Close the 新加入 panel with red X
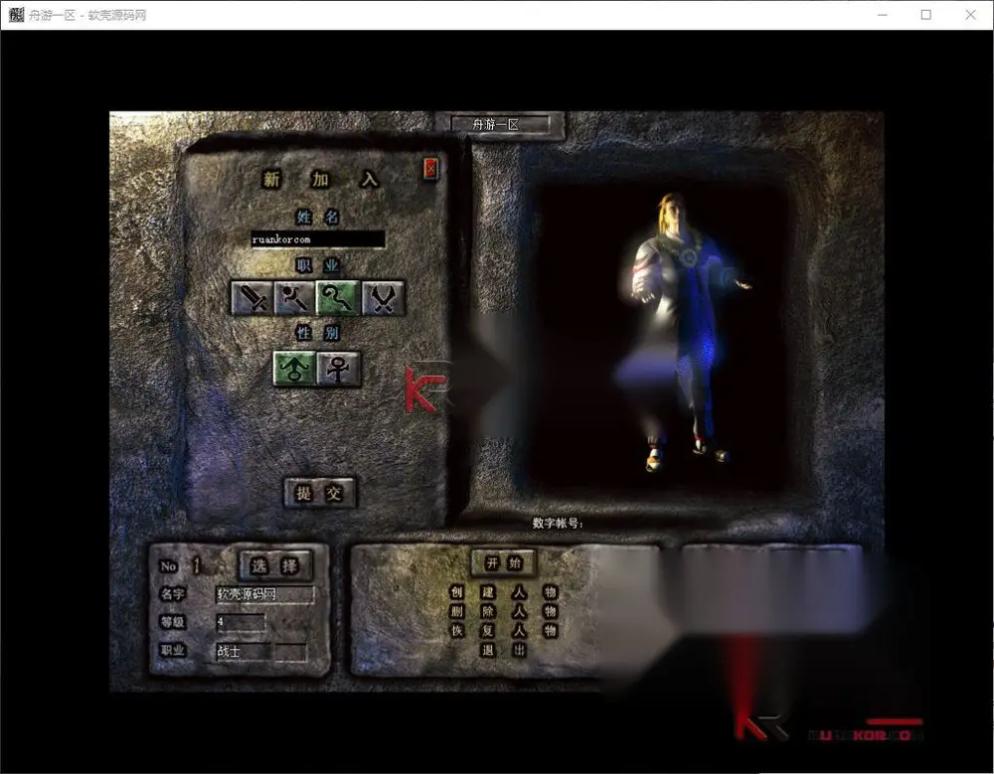The width and height of the screenshot is (994, 774). pos(430,169)
